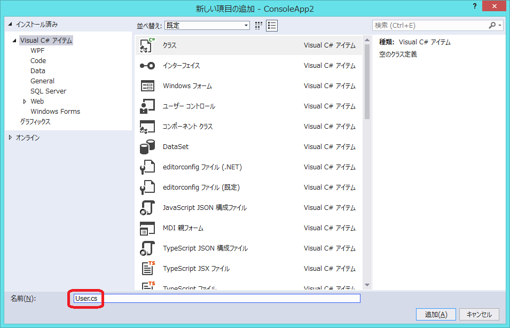The height and width of the screenshot is (328, 510).
Task: Select the General category
Action: (x=42, y=81)
